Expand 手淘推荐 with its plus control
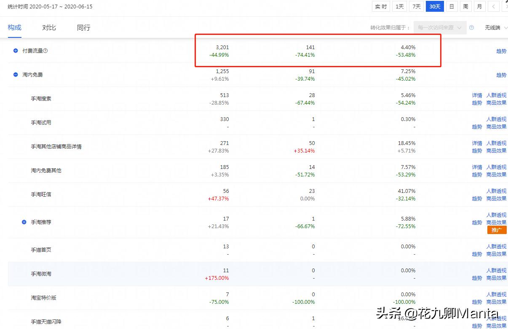This screenshot has height=329, width=508. [24, 222]
